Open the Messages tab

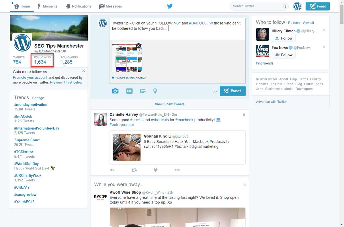pos(110,6)
